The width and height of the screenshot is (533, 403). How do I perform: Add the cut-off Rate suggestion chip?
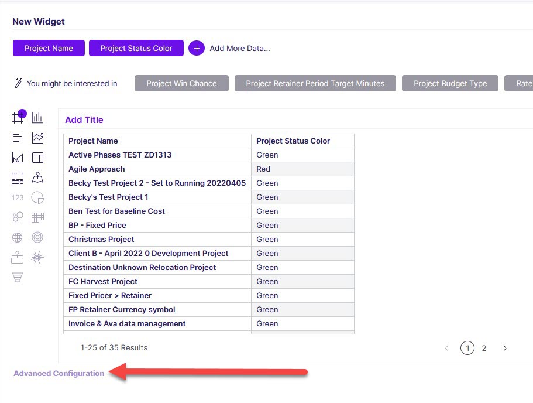(519, 83)
